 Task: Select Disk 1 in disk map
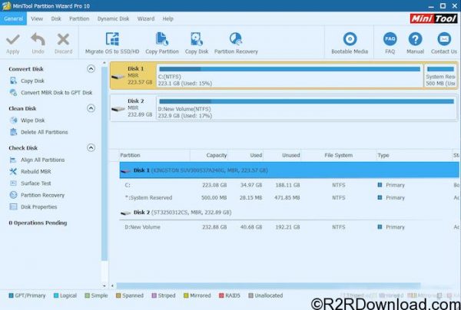[x=133, y=75]
